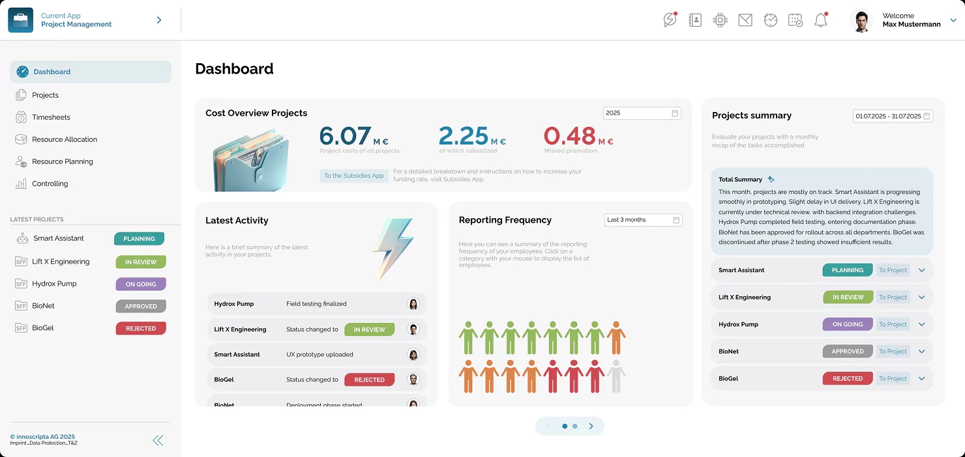
Task: Click To Project for BioGel
Action: coord(893,378)
